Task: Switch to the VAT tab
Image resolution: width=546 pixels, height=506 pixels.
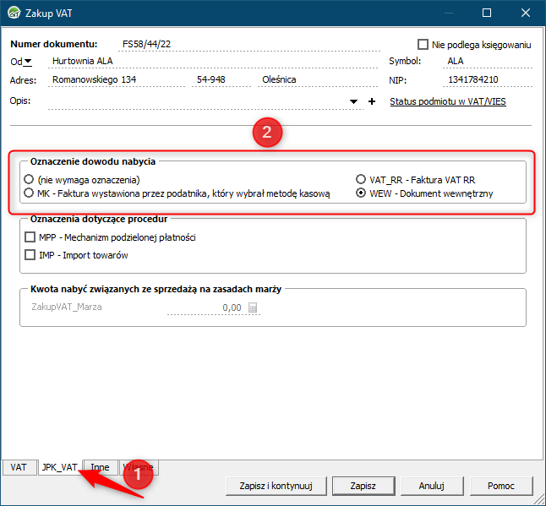Action: (x=18, y=467)
